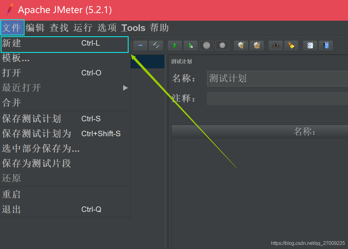Open Search with the binoculars icon
This screenshot has height=249, width=348.
(x=276, y=45)
